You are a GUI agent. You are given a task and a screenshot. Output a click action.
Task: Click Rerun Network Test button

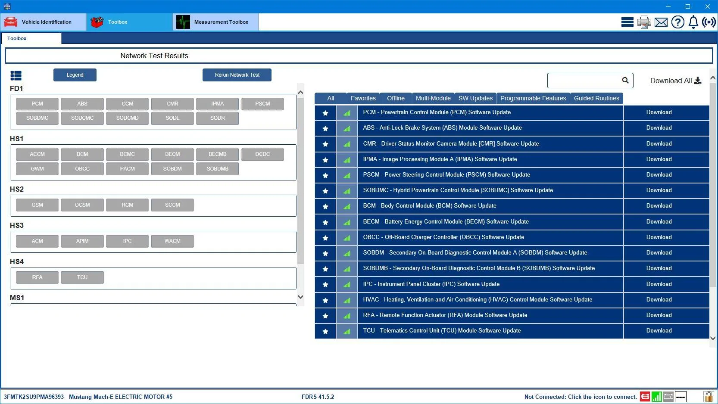237,75
